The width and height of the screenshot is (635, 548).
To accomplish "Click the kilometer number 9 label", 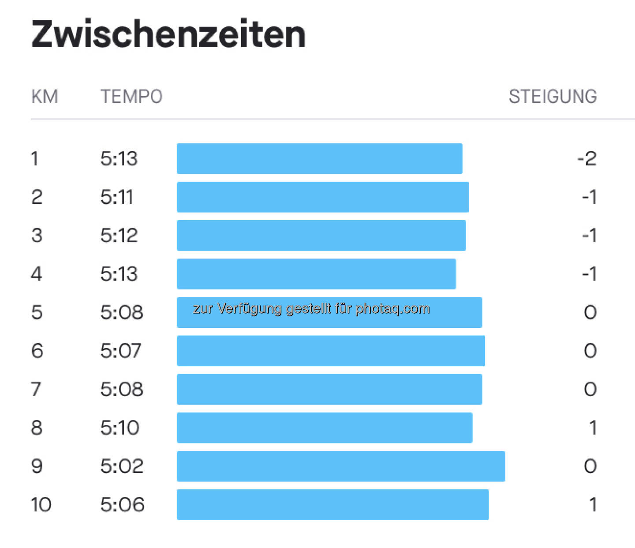I will (37, 466).
